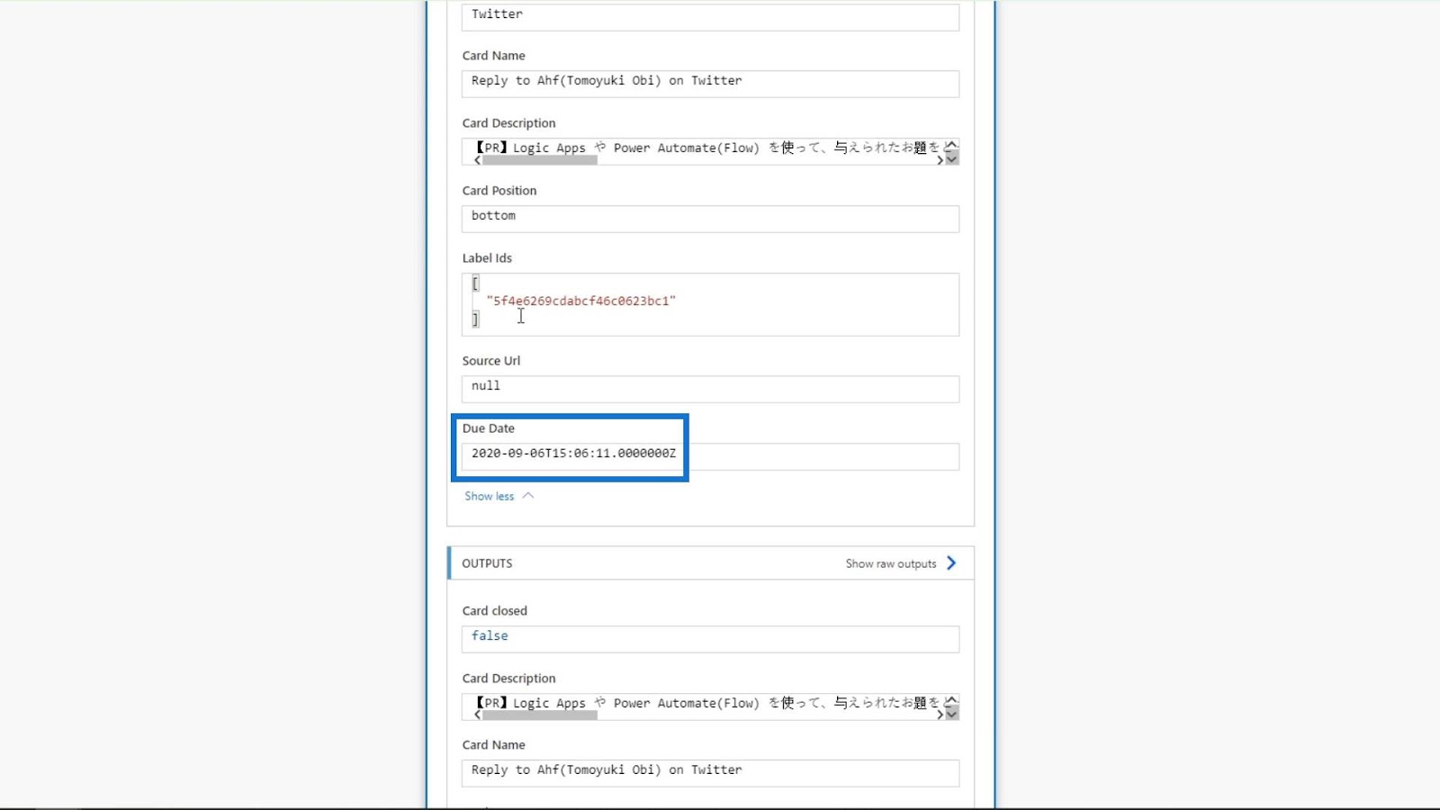
Task: Click the Card closed label
Action: point(495,611)
